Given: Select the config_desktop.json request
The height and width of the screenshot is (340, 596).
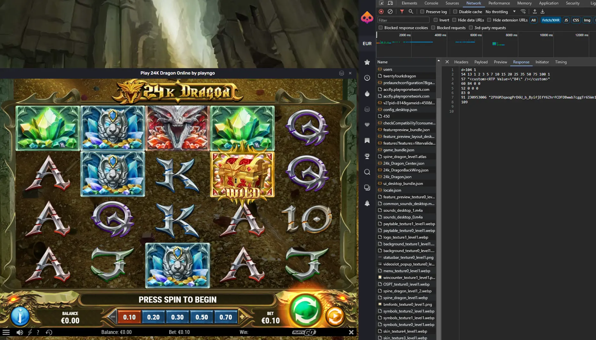Looking at the screenshot, I should tap(406, 110).
